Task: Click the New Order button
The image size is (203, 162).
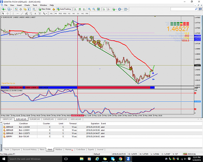Action: (44, 9)
